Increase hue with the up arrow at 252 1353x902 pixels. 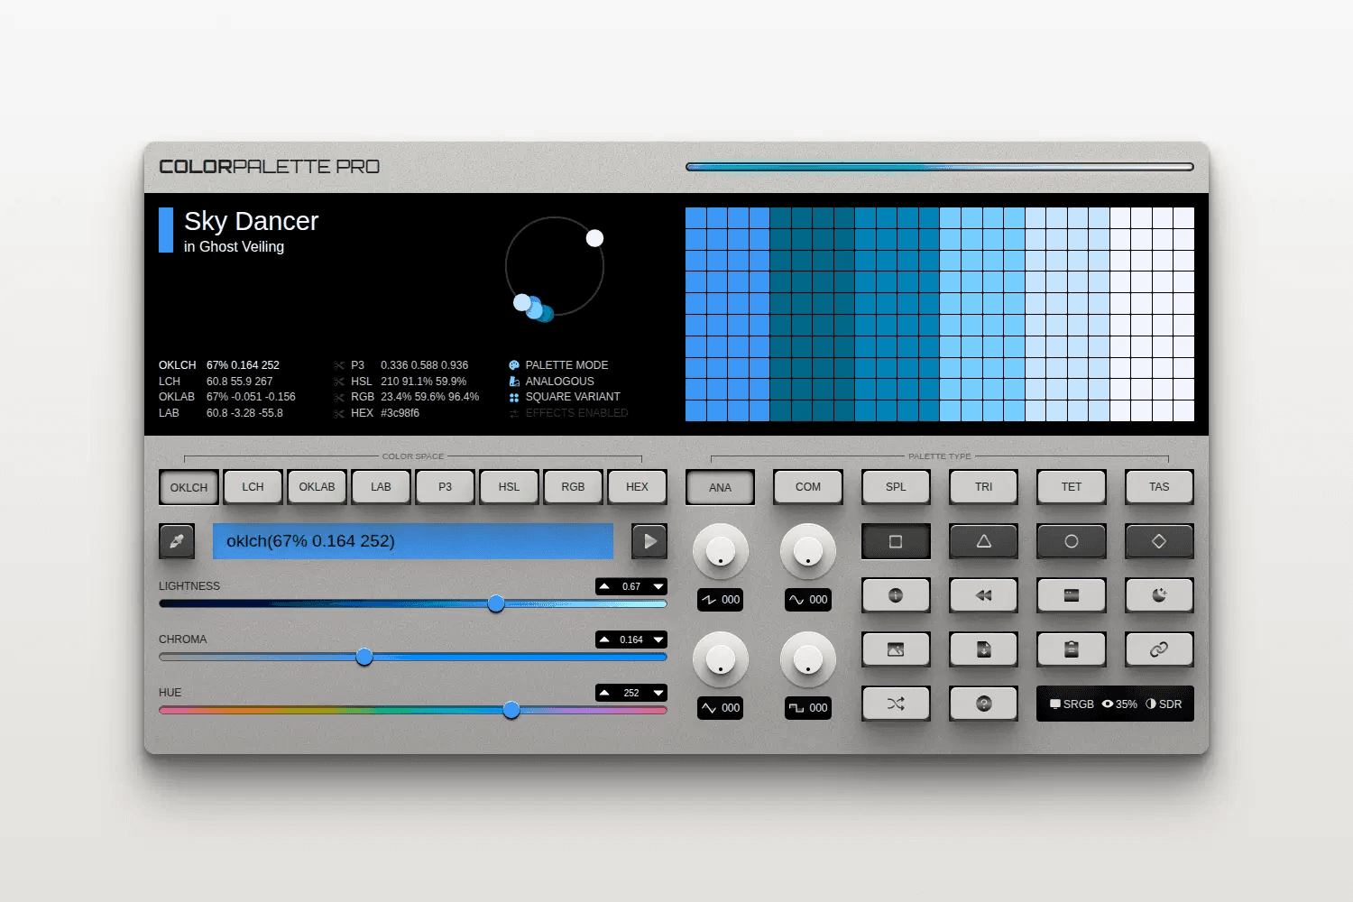[x=604, y=693]
